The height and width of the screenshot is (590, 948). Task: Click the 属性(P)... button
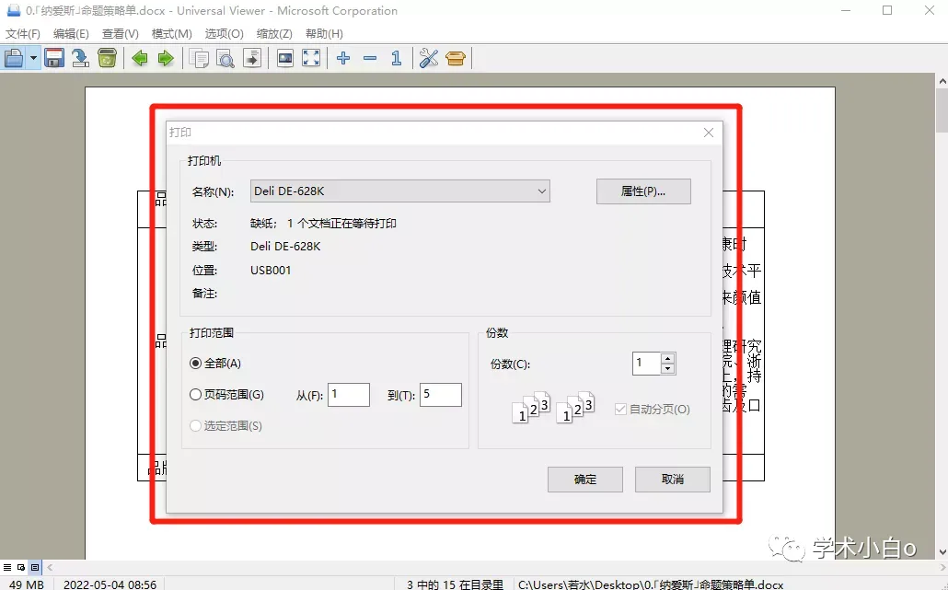643,191
